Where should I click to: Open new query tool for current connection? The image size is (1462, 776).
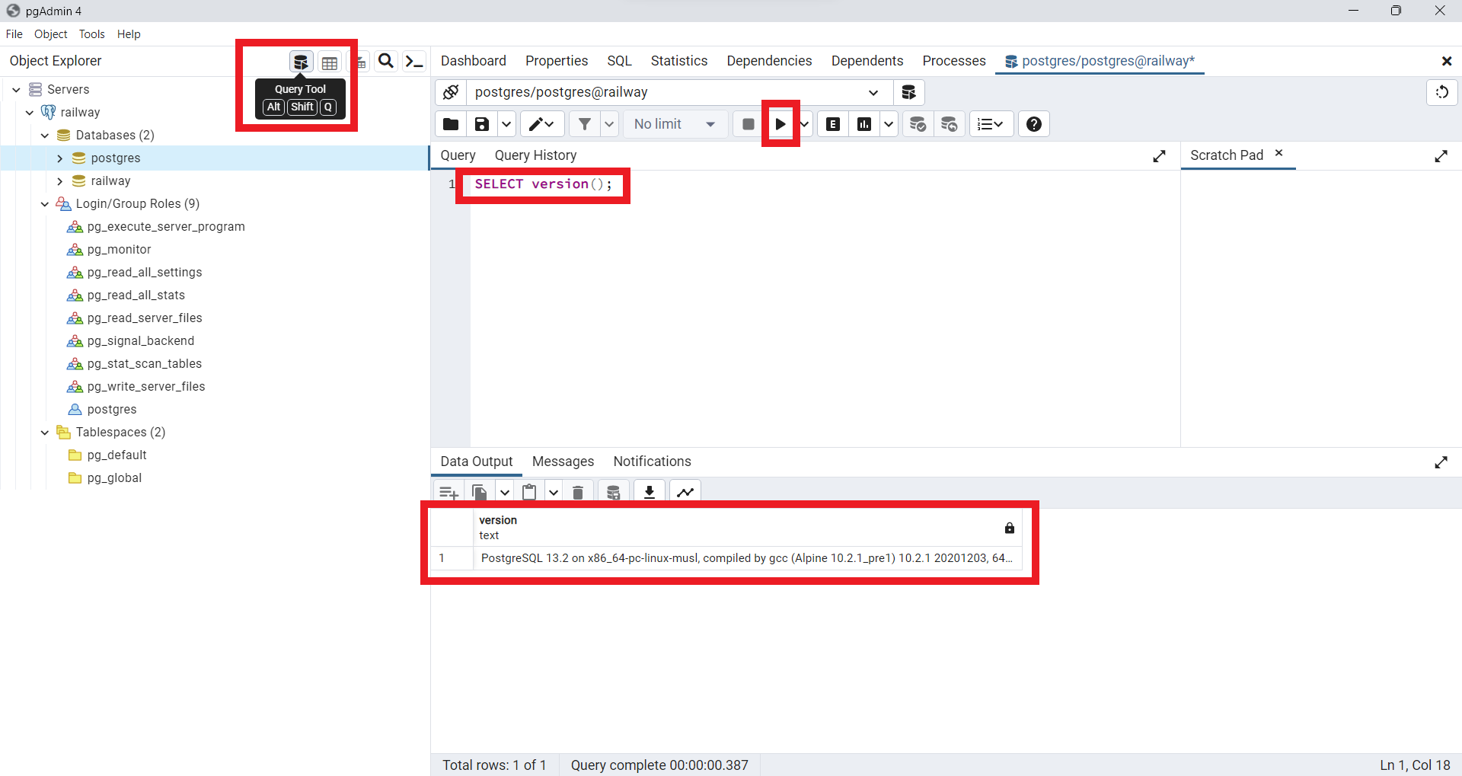908,92
